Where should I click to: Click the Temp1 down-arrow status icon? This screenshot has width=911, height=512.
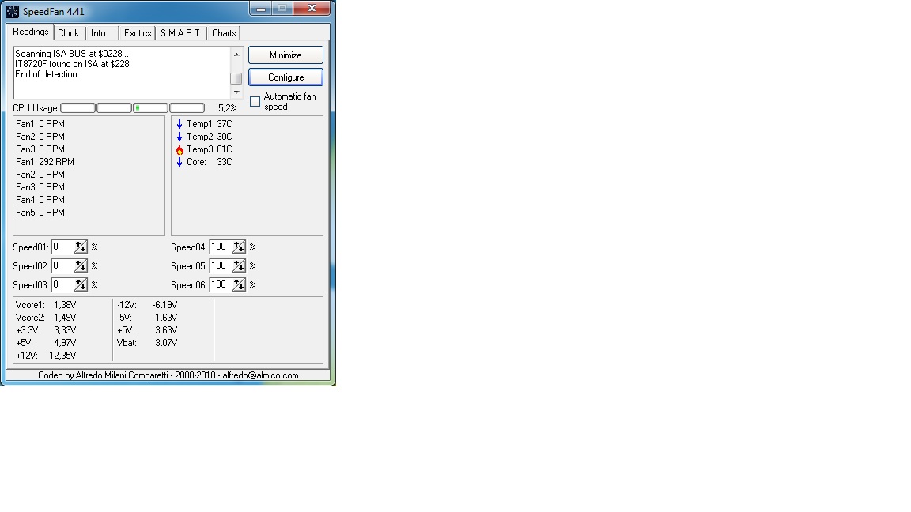click(x=180, y=124)
